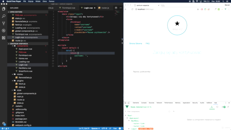Viewport: 231px width, 130px height.
Task: Open the Edycja menu
Action: point(31,1)
